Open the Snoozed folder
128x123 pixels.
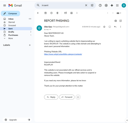[x=16, y=25]
